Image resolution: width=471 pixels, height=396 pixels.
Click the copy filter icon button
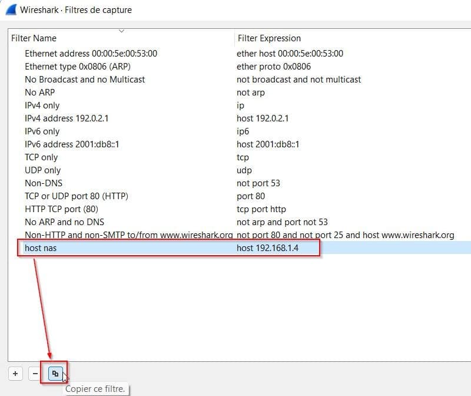pos(55,374)
